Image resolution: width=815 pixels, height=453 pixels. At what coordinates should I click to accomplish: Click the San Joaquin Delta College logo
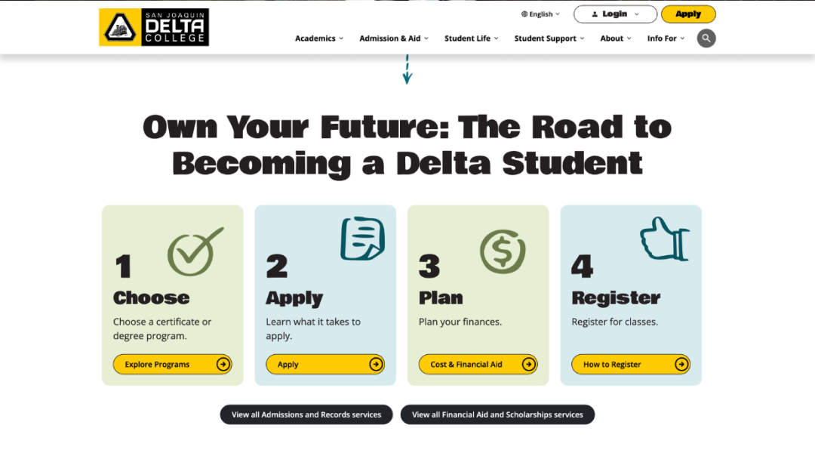(x=154, y=28)
